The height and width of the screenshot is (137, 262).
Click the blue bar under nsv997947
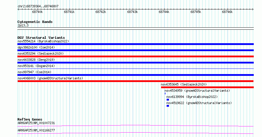click(x=135, y=75)
